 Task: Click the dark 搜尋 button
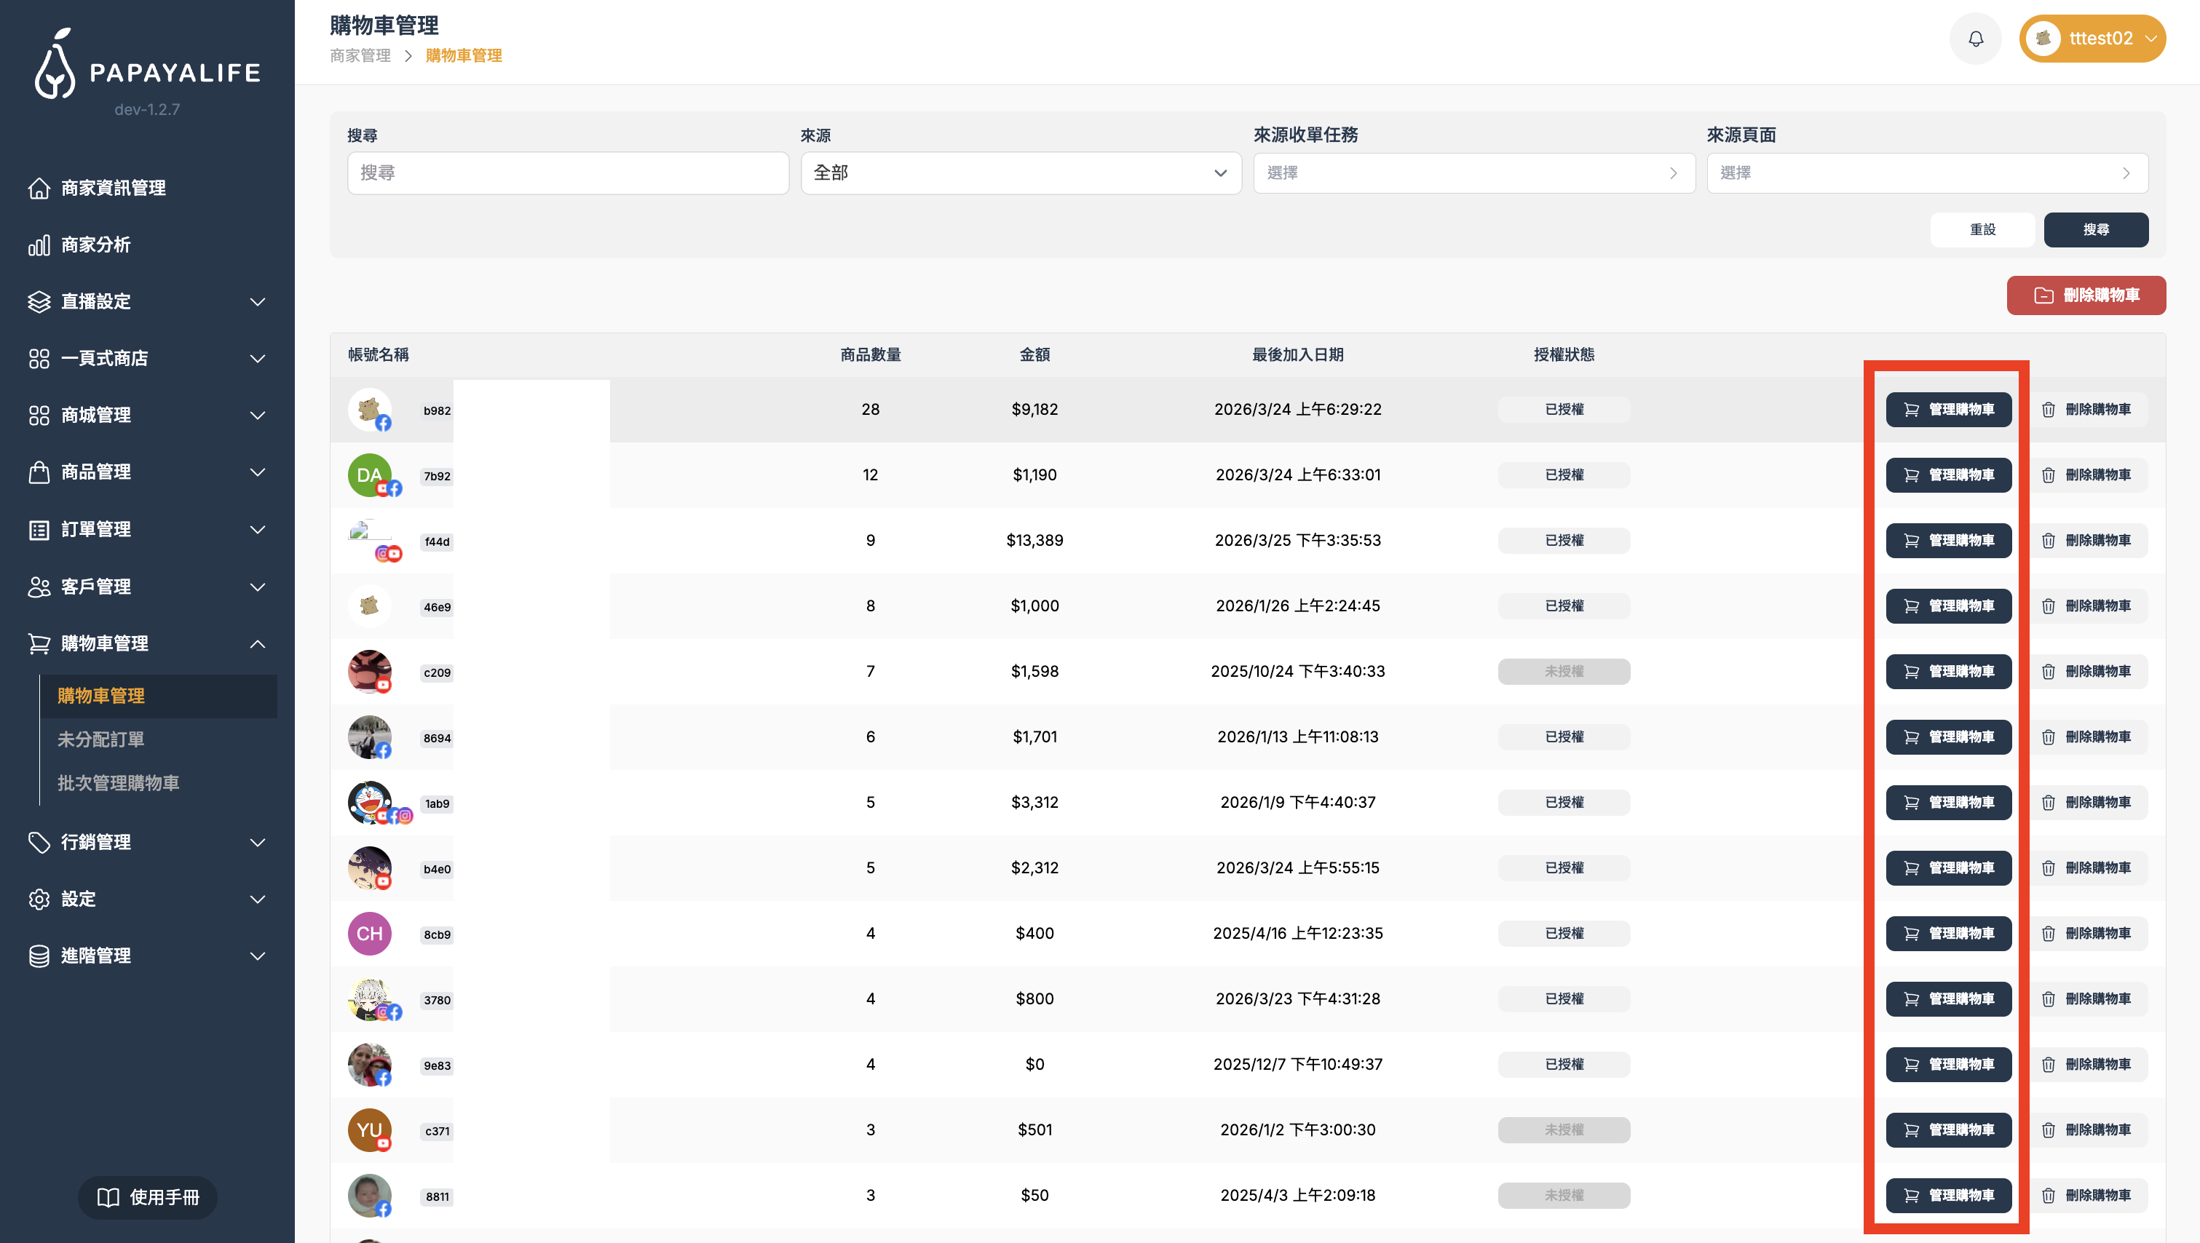point(2095,230)
